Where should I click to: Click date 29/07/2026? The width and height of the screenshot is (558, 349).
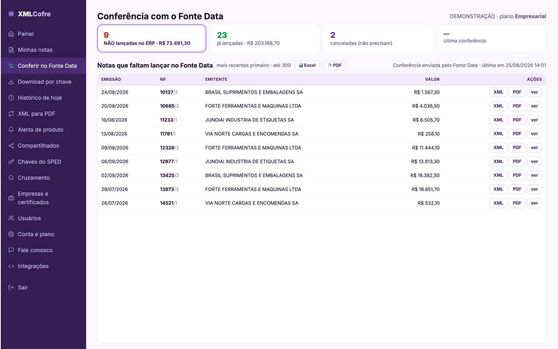click(x=115, y=189)
